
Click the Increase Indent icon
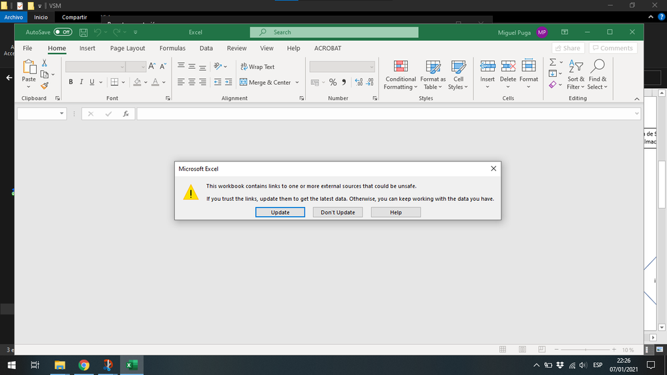pos(228,82)
